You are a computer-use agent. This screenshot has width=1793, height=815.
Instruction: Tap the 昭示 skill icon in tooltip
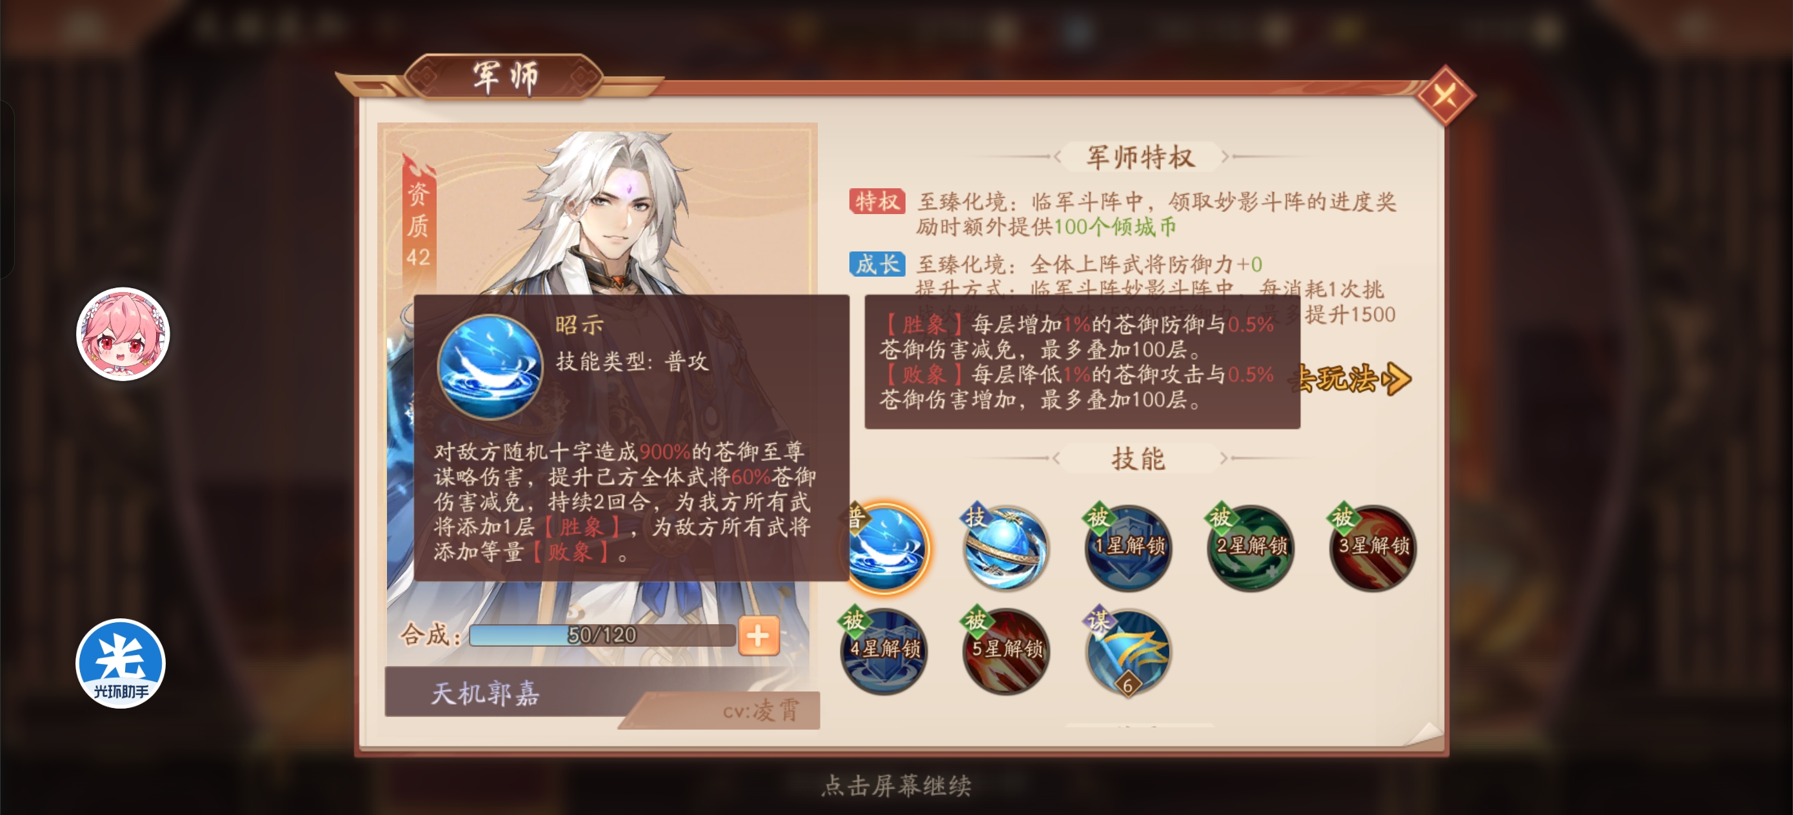(490, 367)
